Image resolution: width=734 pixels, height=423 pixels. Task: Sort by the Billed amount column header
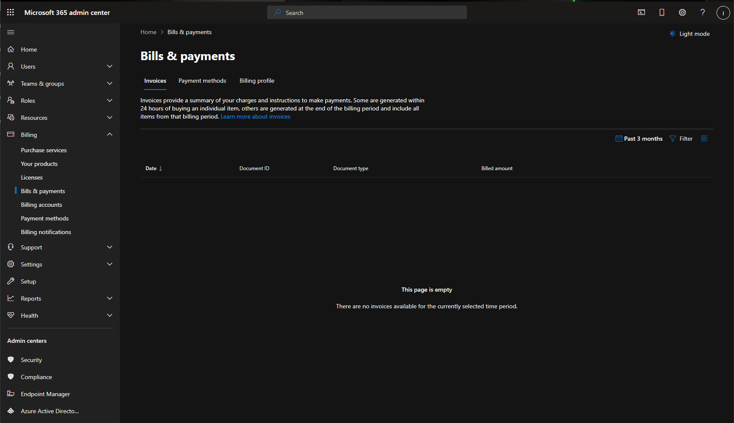tap(497, 168)
